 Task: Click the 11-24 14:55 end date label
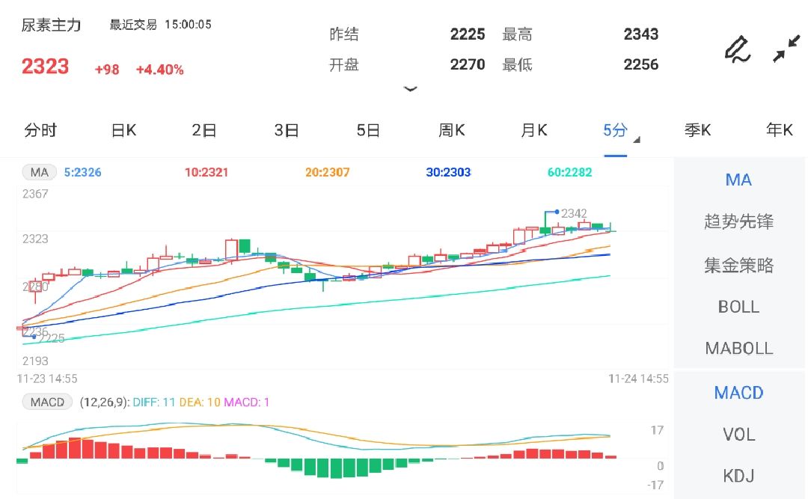pyautogui.click(x=638, y=379)
